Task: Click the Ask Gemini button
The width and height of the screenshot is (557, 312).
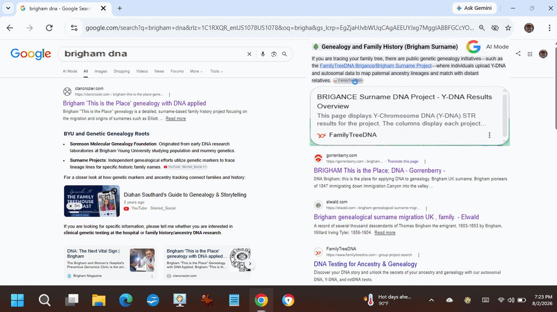Action: (x=475, y=8)
